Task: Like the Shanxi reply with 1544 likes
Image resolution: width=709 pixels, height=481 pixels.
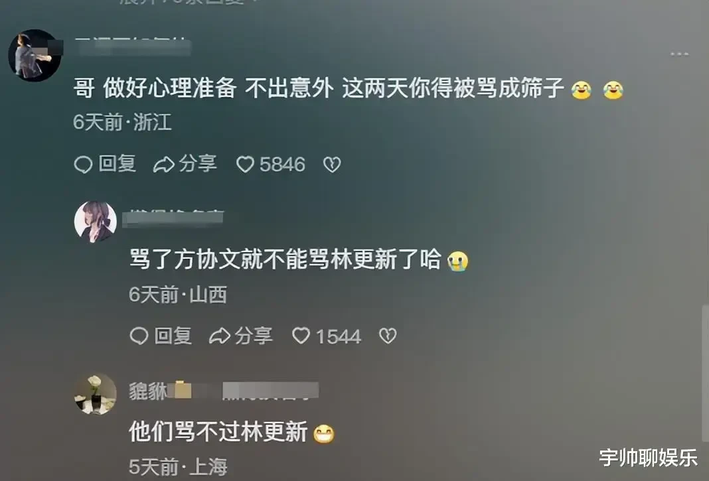Action: (301, 336)
